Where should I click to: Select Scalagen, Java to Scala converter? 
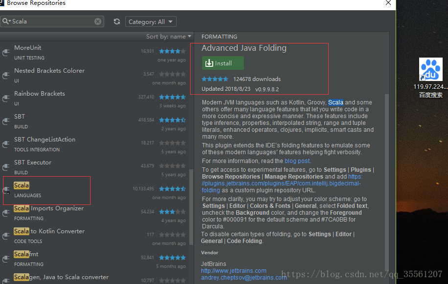(x=61, y=277)
